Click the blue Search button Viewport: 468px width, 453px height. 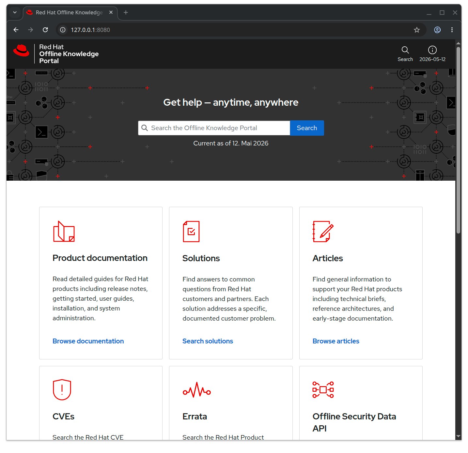[x=307, y=128]
